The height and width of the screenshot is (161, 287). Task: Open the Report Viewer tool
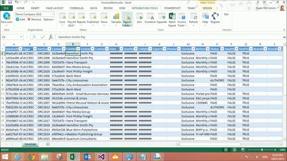point(127,19)
